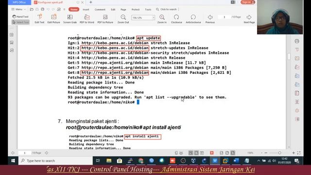Open Task View on the taskbar
Image resolution: width=311 pixels, height=175 pixels.
click(98, 161)
